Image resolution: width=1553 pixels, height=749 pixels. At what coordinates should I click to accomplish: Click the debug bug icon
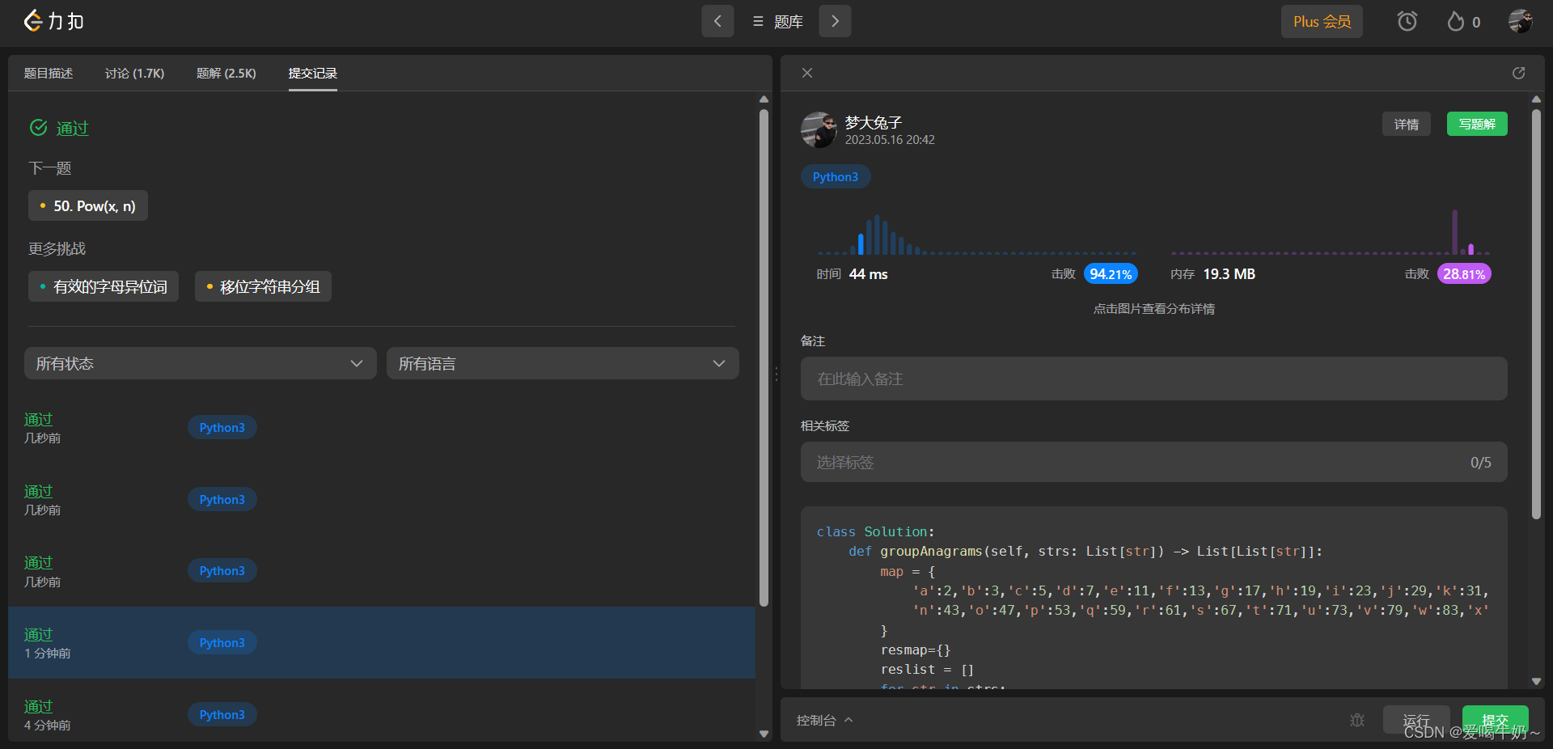tap(1357, 720)
